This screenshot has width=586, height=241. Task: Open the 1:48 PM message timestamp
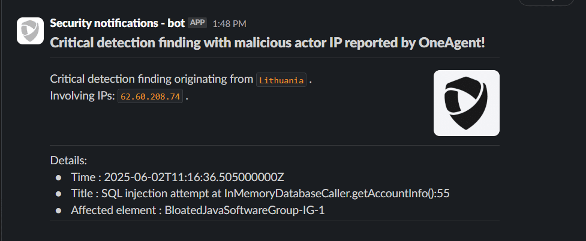tap(230, 23)
